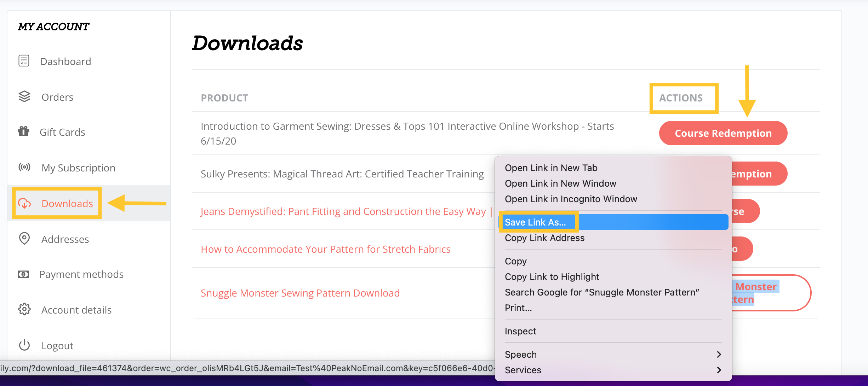Click the Addresses location pin icon
This screenshot has width=868, height=386.
click(24, 239)
